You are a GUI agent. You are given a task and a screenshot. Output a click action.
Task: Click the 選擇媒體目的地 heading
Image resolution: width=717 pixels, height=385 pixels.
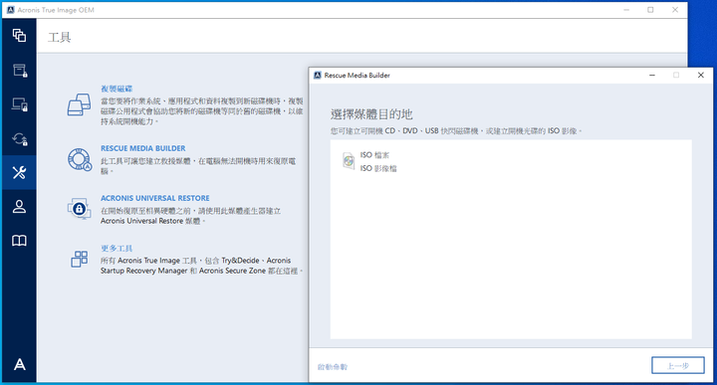(x=371, y=114)
